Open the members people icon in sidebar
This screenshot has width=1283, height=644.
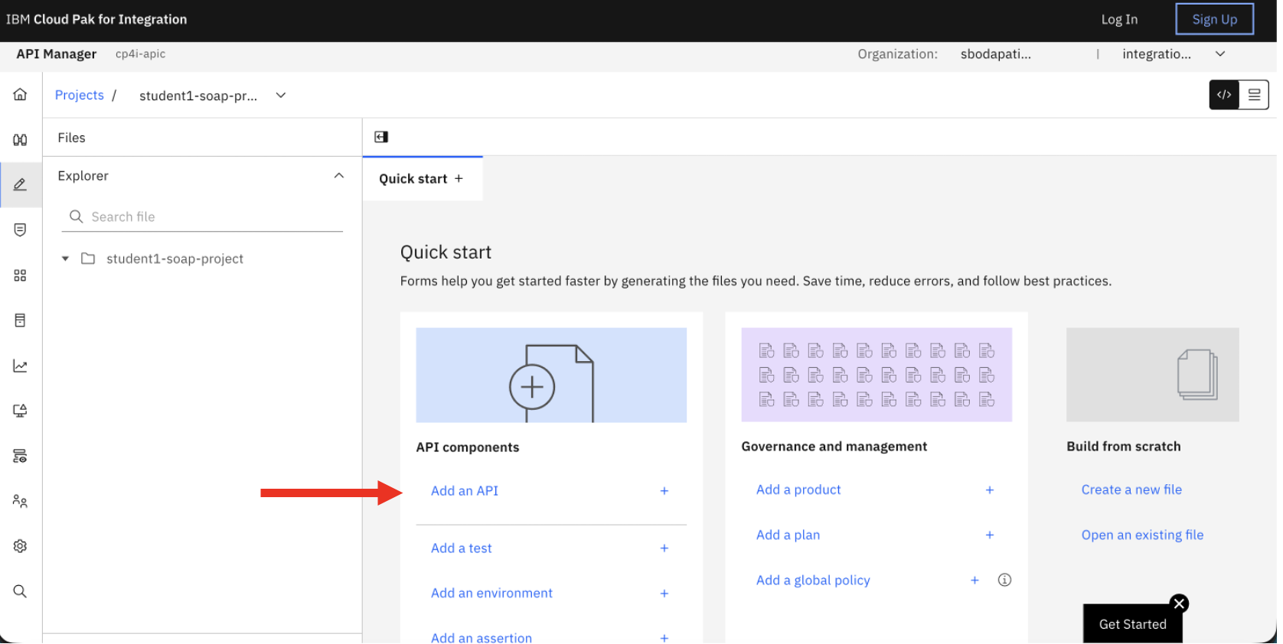20,502
